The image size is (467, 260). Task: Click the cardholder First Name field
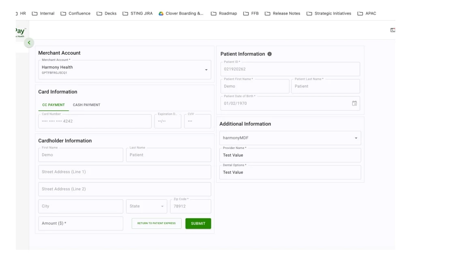[81, 155]
